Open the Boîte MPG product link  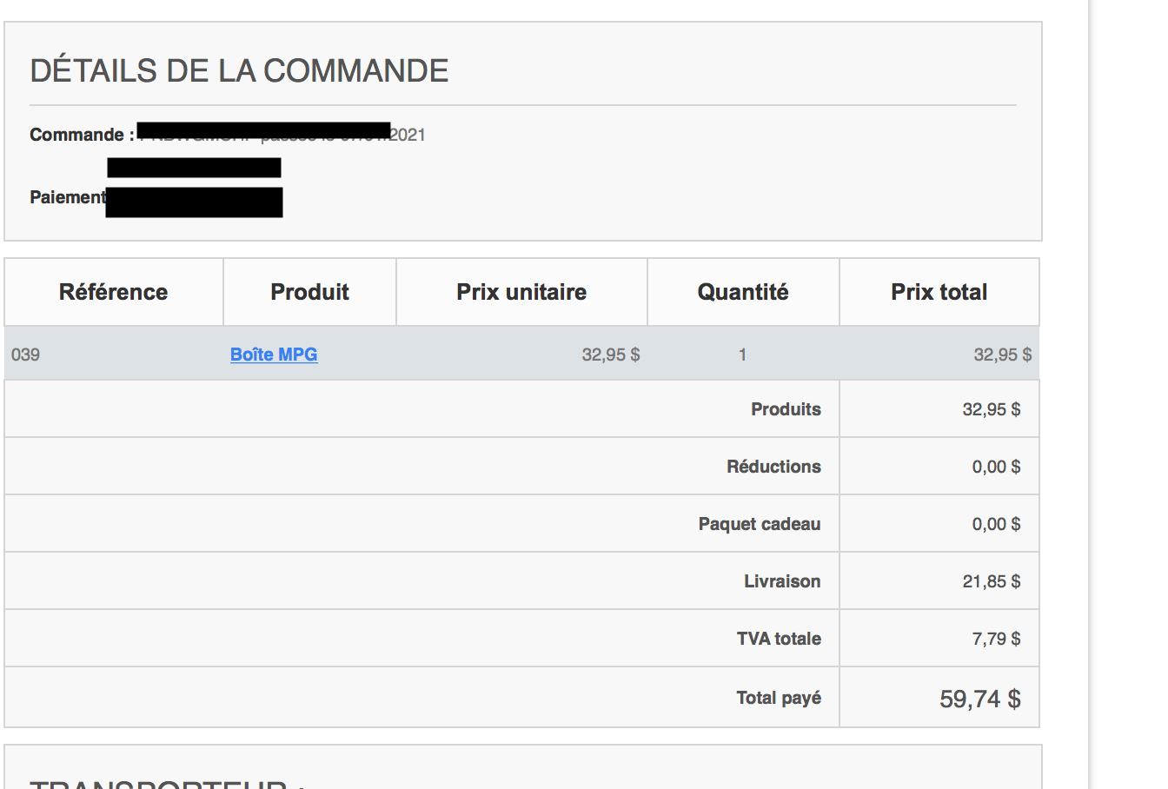pos(274,355)
